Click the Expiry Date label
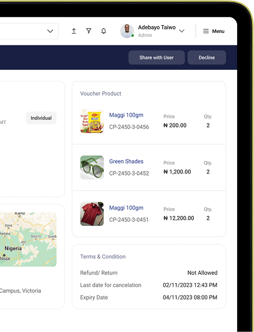The image size is (254, 332). pyautogui.click(x=94, y=297)
